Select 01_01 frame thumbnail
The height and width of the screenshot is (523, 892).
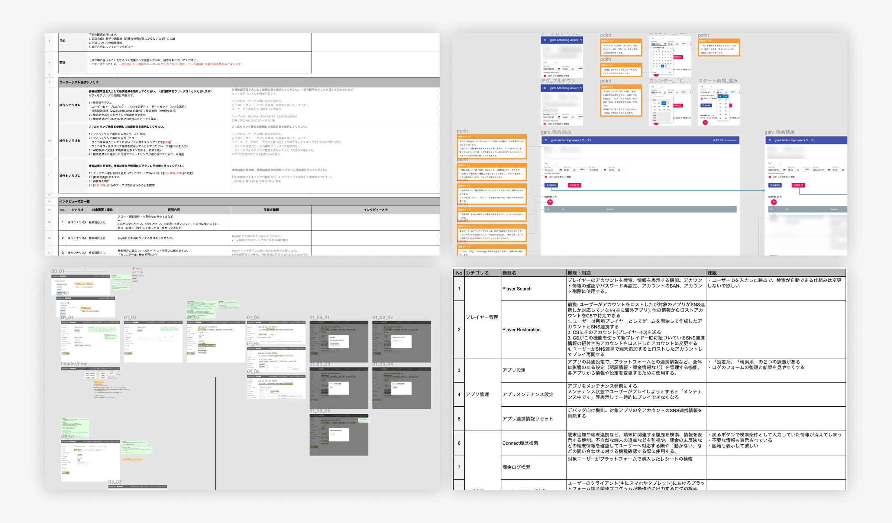tap(90, 341)
